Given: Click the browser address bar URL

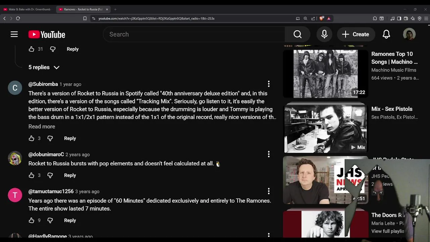Looking at the screenshot, I should (156, 18).
